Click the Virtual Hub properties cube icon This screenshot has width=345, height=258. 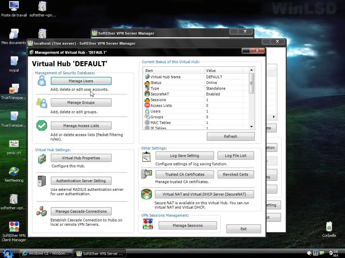pos(42,159)
